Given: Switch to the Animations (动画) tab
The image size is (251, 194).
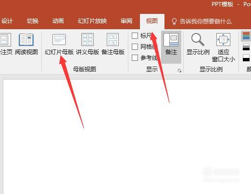Looking at the screenshot, I should pyautogui.click(x=58, y=21).
